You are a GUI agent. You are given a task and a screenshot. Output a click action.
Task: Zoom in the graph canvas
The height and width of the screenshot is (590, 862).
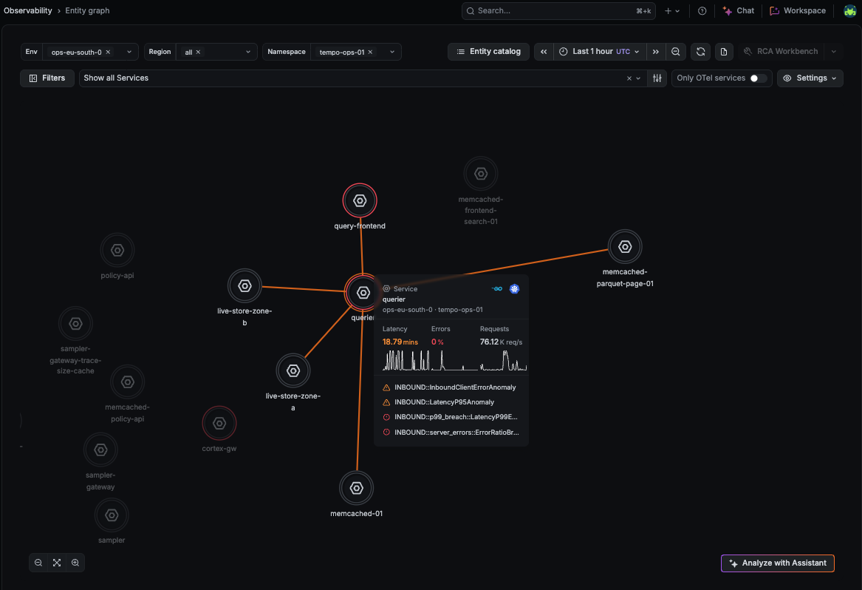(75, 563)
